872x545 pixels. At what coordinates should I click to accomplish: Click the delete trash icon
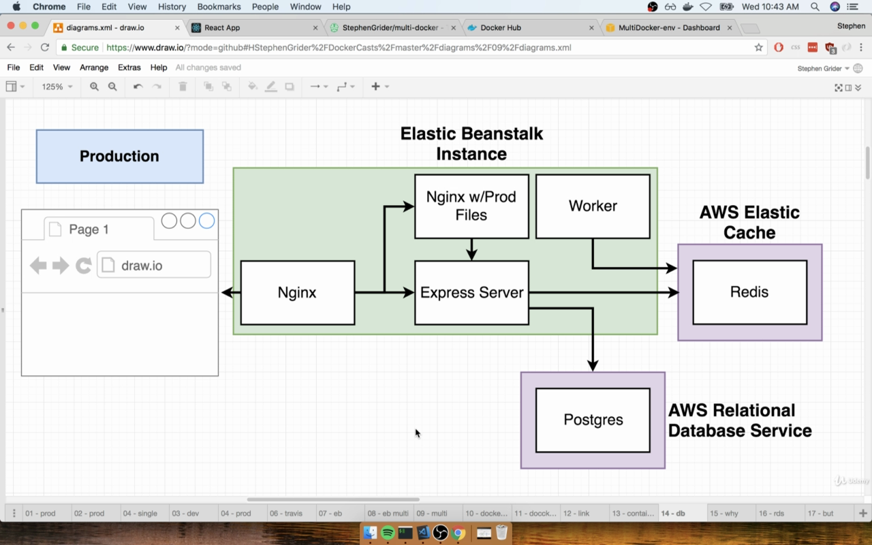click(x=183, y=87)
